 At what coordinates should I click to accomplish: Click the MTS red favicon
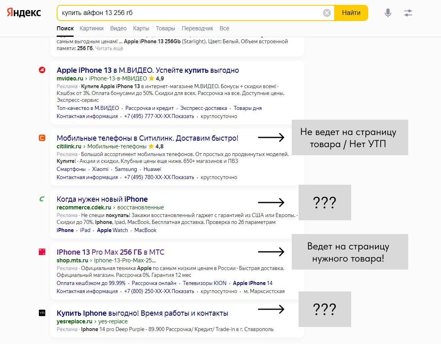(x=42, y=252)
